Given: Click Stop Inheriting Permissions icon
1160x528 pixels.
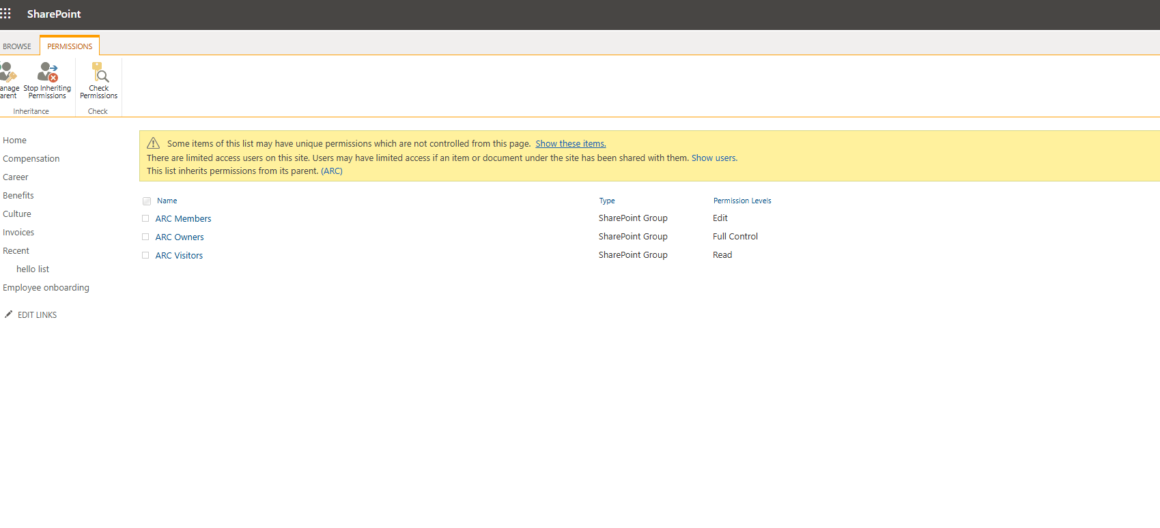Looking at the screenshot, I should 48,72.
